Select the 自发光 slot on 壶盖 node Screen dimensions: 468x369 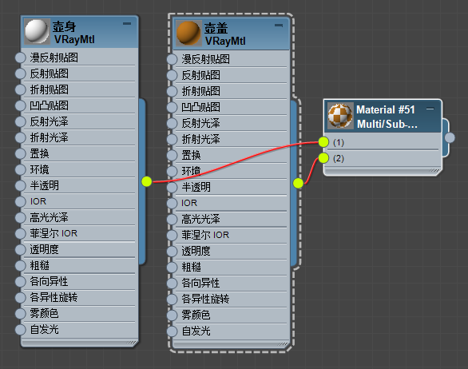pyautogui.click(x=229, y=331)
